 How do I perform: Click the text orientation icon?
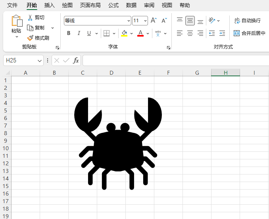212,20
